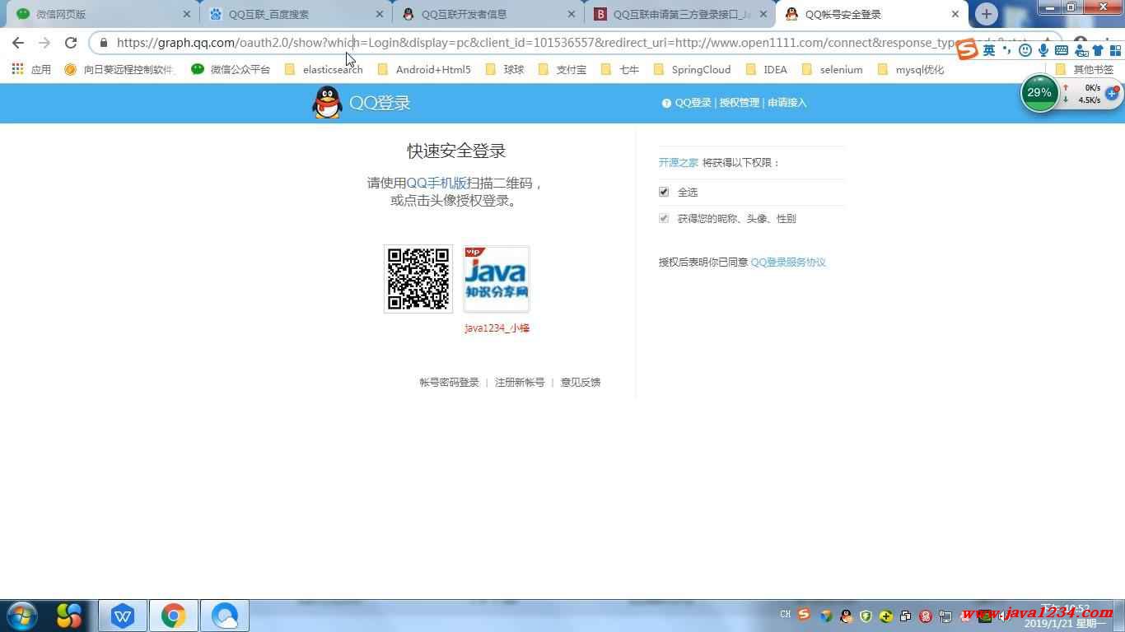The image size is (1125, 632).
Task: Select the QQ帐号安全登录 tab
Action: coord(871,14)
